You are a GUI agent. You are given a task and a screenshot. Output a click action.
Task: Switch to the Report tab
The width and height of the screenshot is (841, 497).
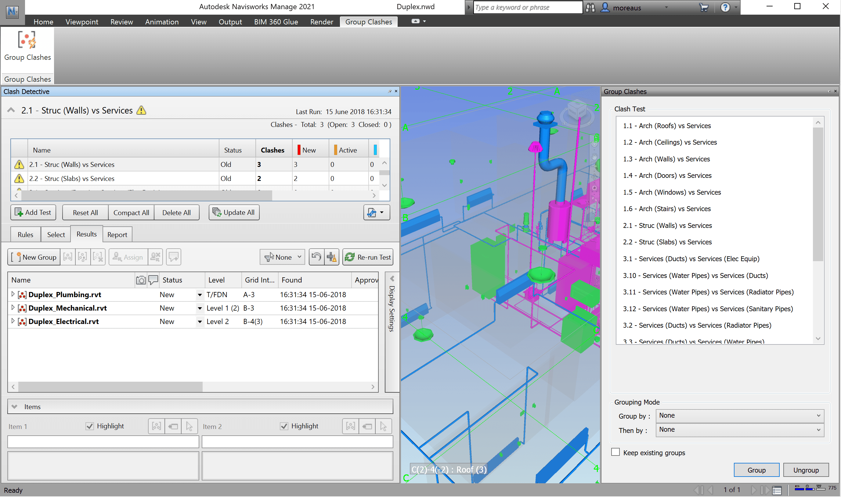[x=117, y=235]
